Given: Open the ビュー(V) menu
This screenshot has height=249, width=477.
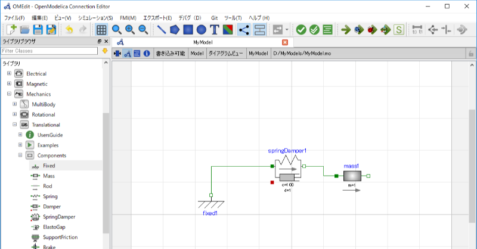Looking at the screenshot, I should tap(63, 18).
